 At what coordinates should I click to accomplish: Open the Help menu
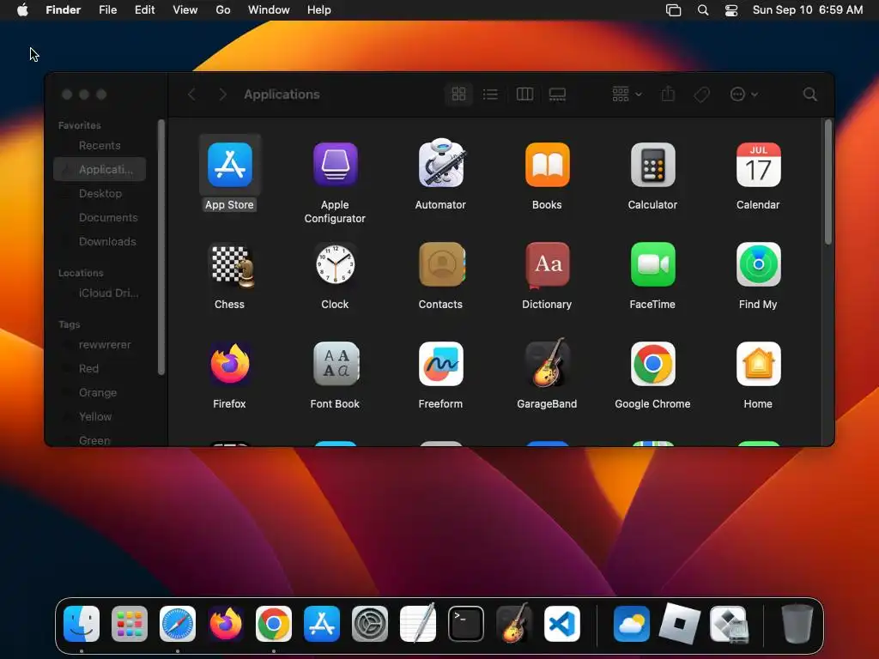319,10
